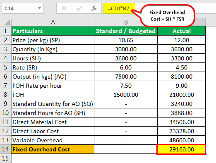Select row 2 header
The image size is (216, 163).
coord(5,40)
